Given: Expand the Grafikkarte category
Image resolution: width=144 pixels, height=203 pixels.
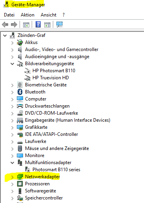Looking at the screenshot, I should point(12,128).
